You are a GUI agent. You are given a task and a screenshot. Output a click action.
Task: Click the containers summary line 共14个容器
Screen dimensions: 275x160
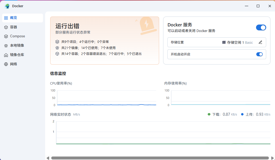[101, 54]
